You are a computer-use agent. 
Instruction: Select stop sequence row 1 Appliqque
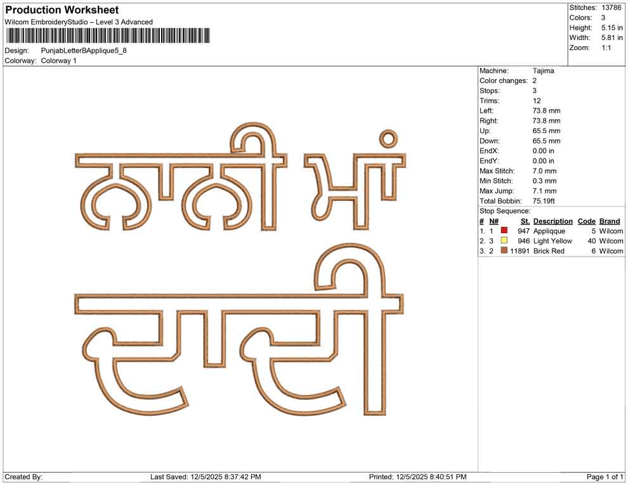[x=552, y=231]
